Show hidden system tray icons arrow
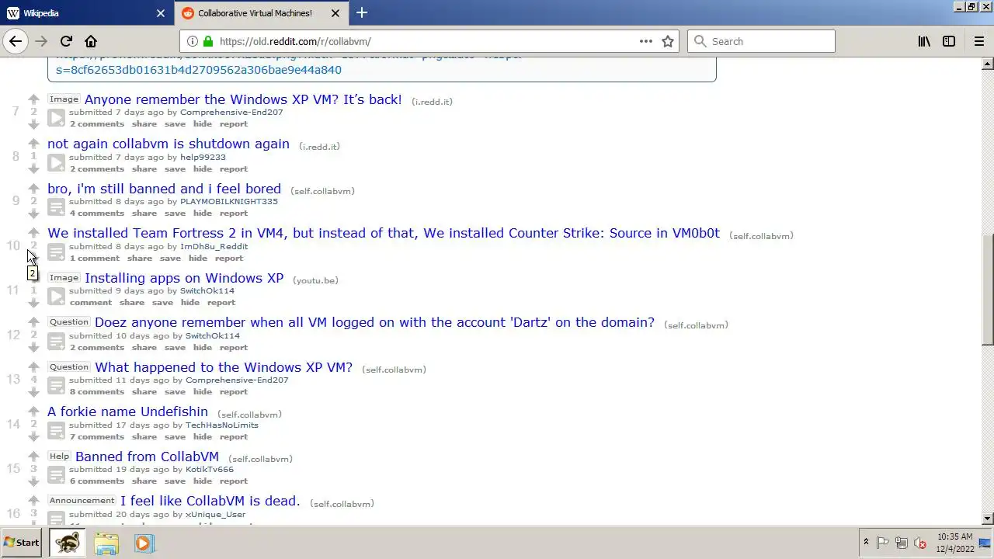Image resolution: width=994 pixels, height=559 pixels. [x=866, y=543]
